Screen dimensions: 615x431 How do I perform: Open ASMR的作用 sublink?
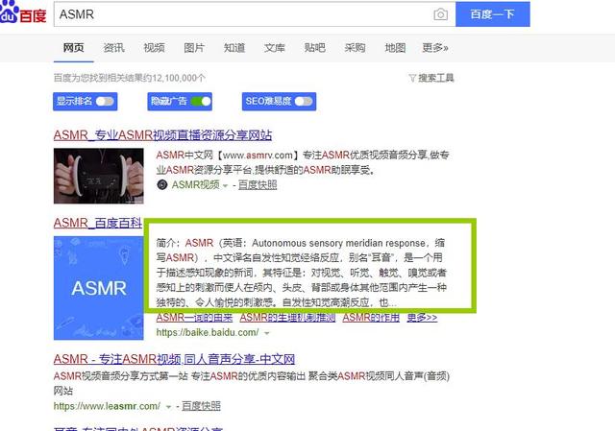click(371, 318)
